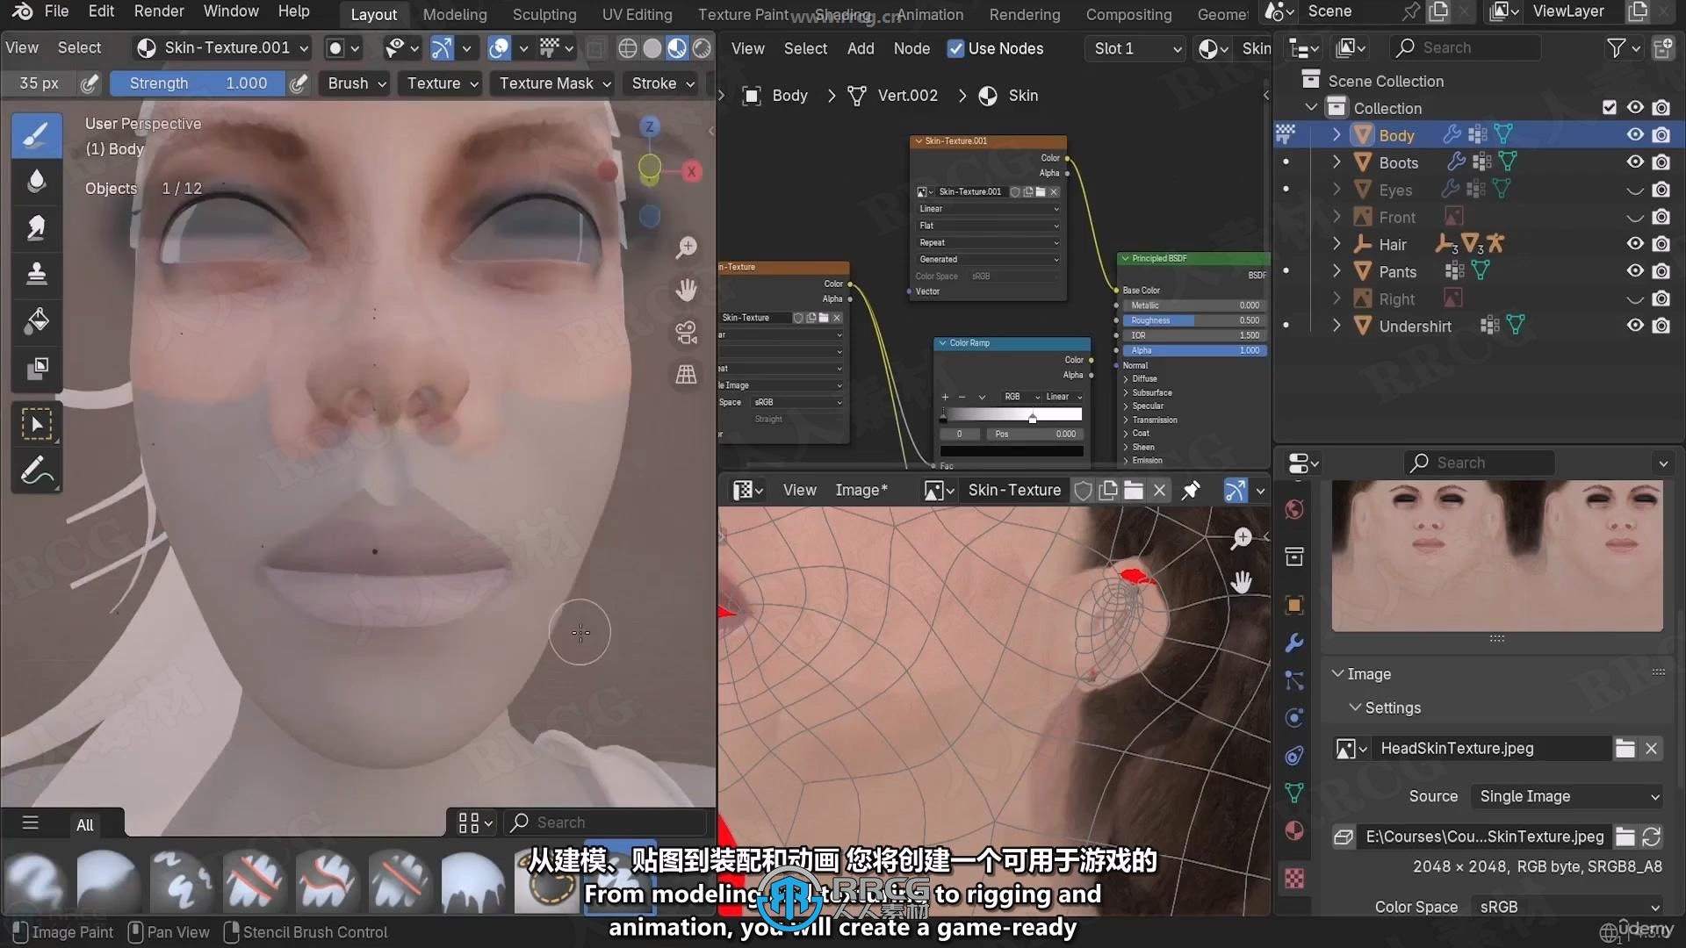Open the Modifiers wrench tab
The image size is (1686, 948).
[1293, 643]
